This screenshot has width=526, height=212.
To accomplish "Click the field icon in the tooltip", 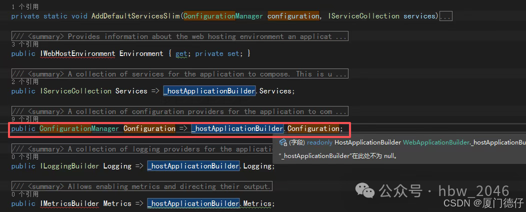I will click(x=283, y=142).
